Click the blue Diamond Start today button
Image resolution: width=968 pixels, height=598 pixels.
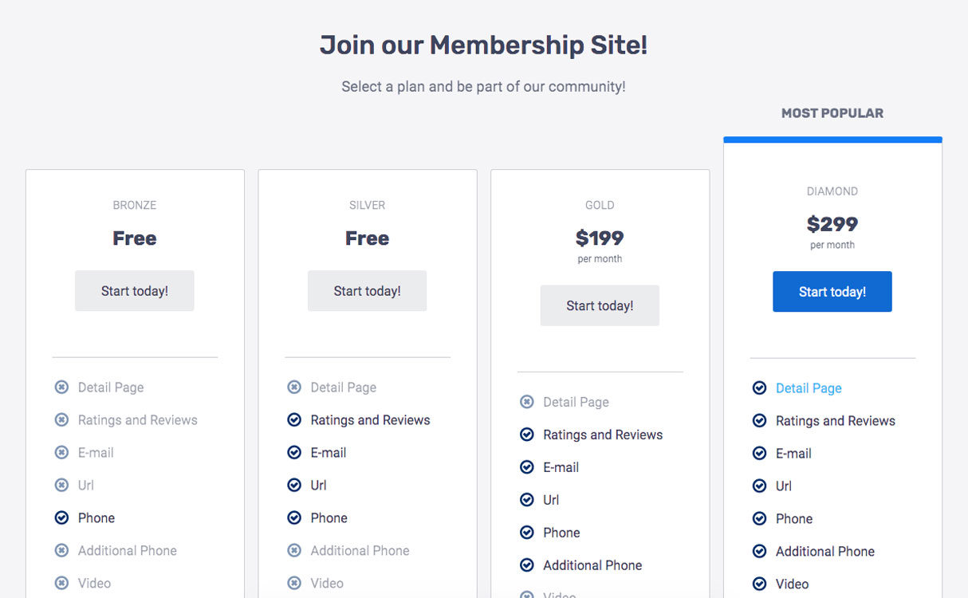coord(832,292)
